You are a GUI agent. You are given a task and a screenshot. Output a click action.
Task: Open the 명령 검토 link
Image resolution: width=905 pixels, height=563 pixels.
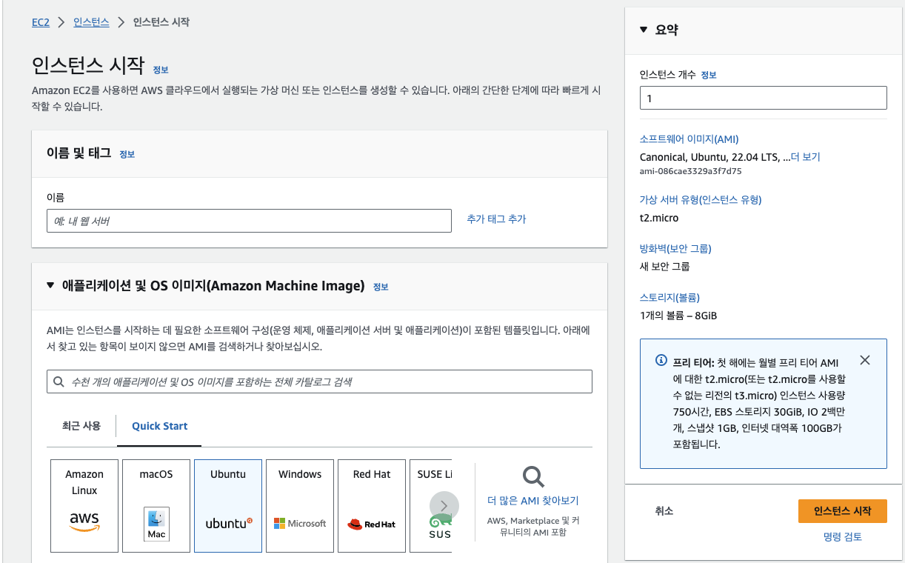842,536
